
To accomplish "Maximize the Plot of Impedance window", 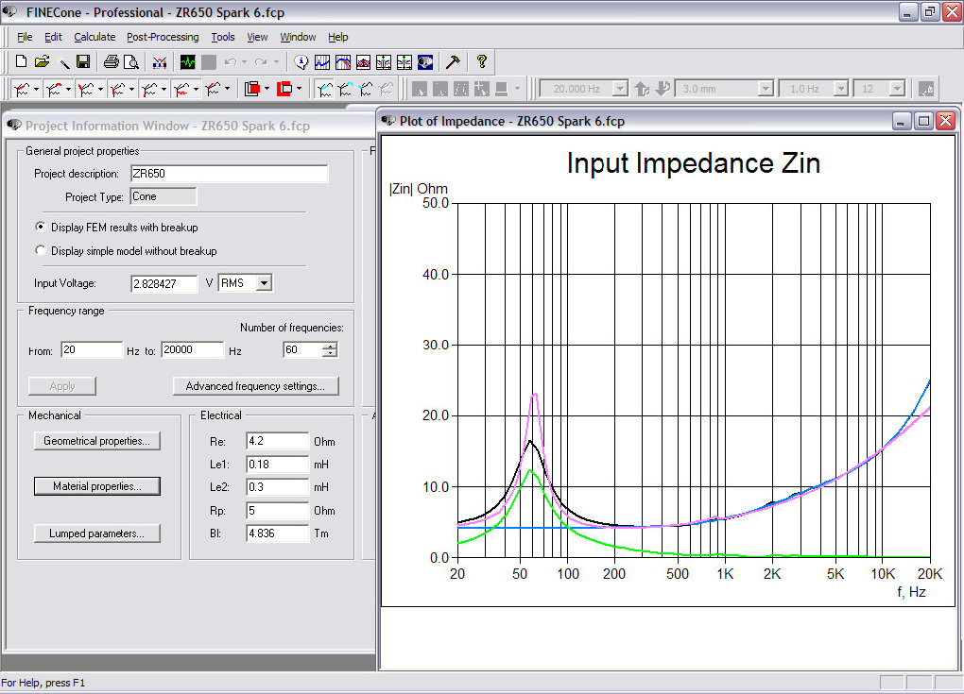I will click(923, 121).
